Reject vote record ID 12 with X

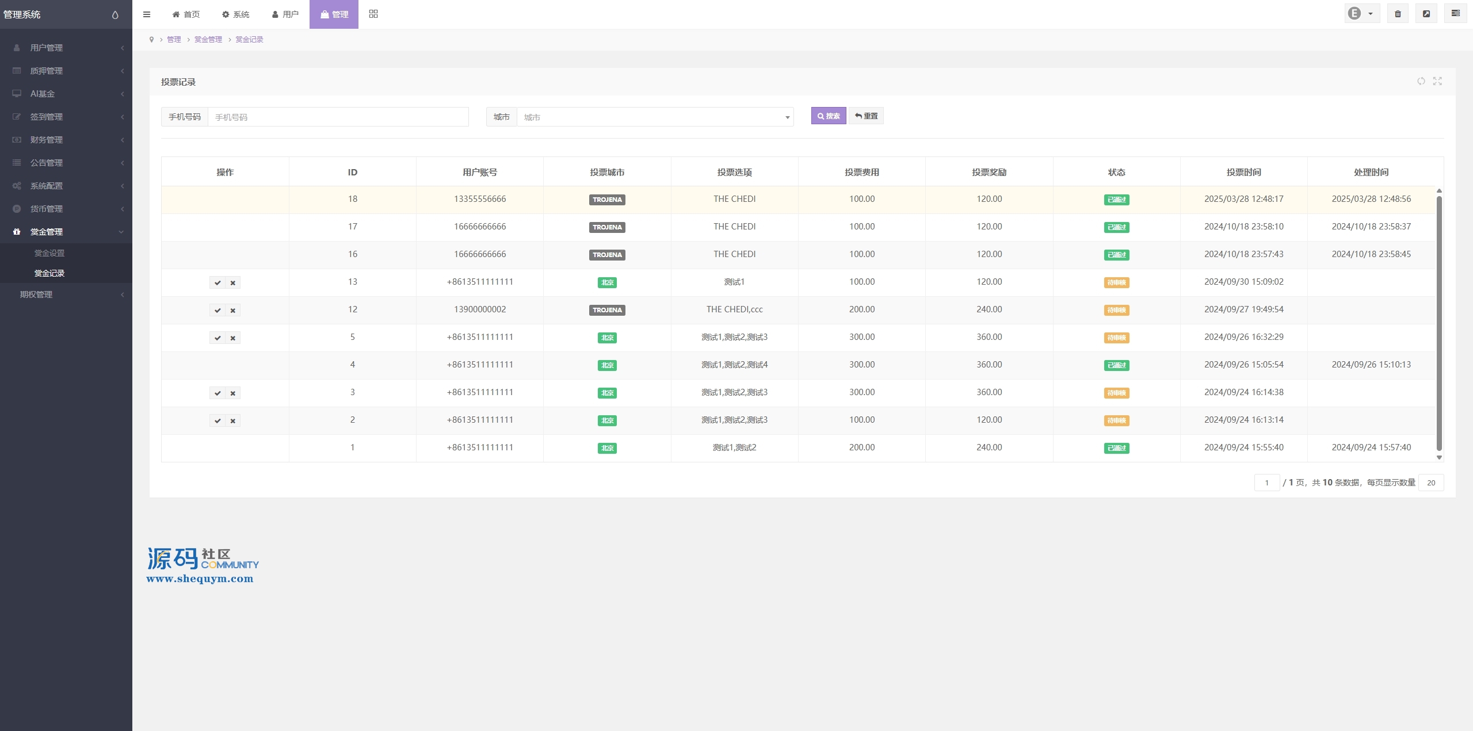(x=233, y=311)
